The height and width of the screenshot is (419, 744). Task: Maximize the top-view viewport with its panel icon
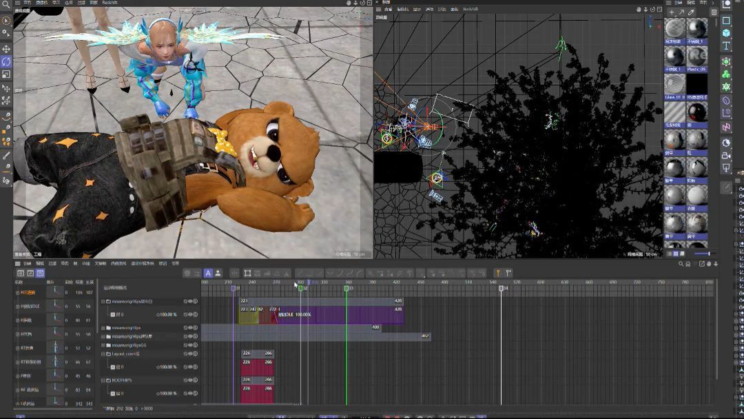659,9
